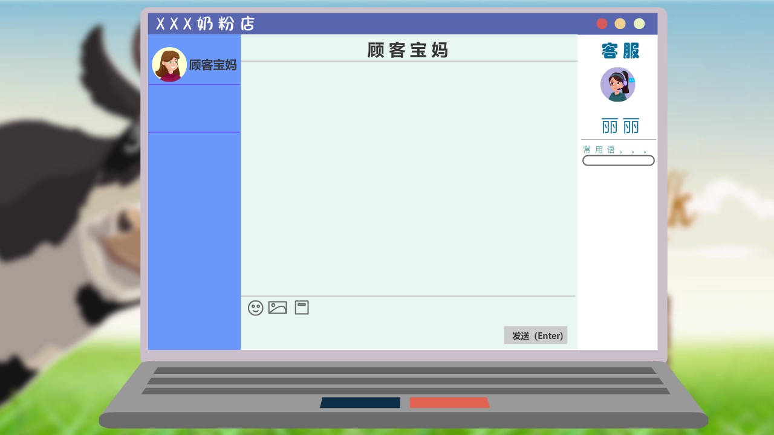Click the agent name 丽丽

pyautogui.click(x=620, y=126)
